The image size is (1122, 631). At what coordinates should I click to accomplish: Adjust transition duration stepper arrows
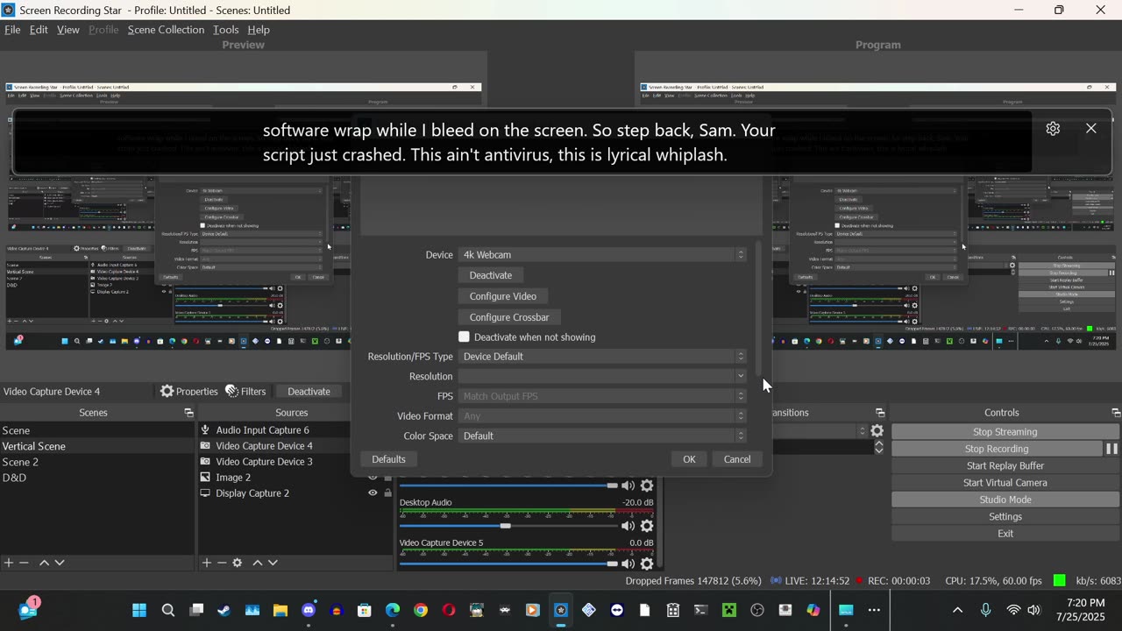coord(879,448)
